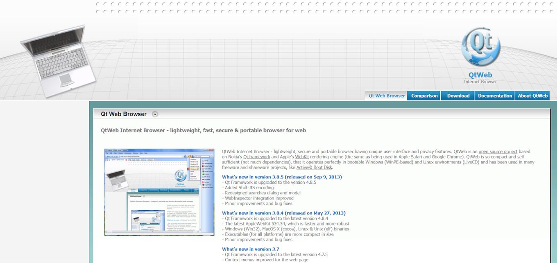Click the WebInspector integration improved line
The width and height of the screenshot is (557, 263).
[258, 198]
